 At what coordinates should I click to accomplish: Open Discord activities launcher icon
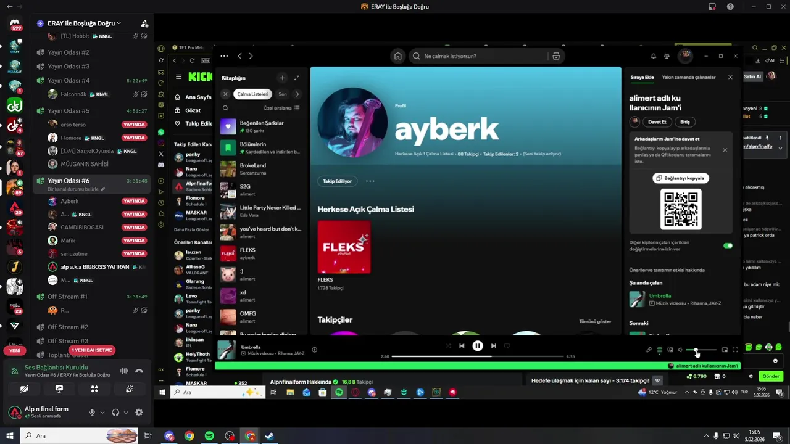pyautogui.click(x=94, y=389)
